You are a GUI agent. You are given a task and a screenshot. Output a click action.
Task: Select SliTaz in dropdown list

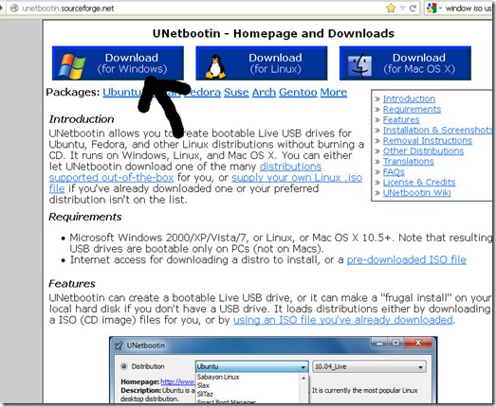click(205, 394)
